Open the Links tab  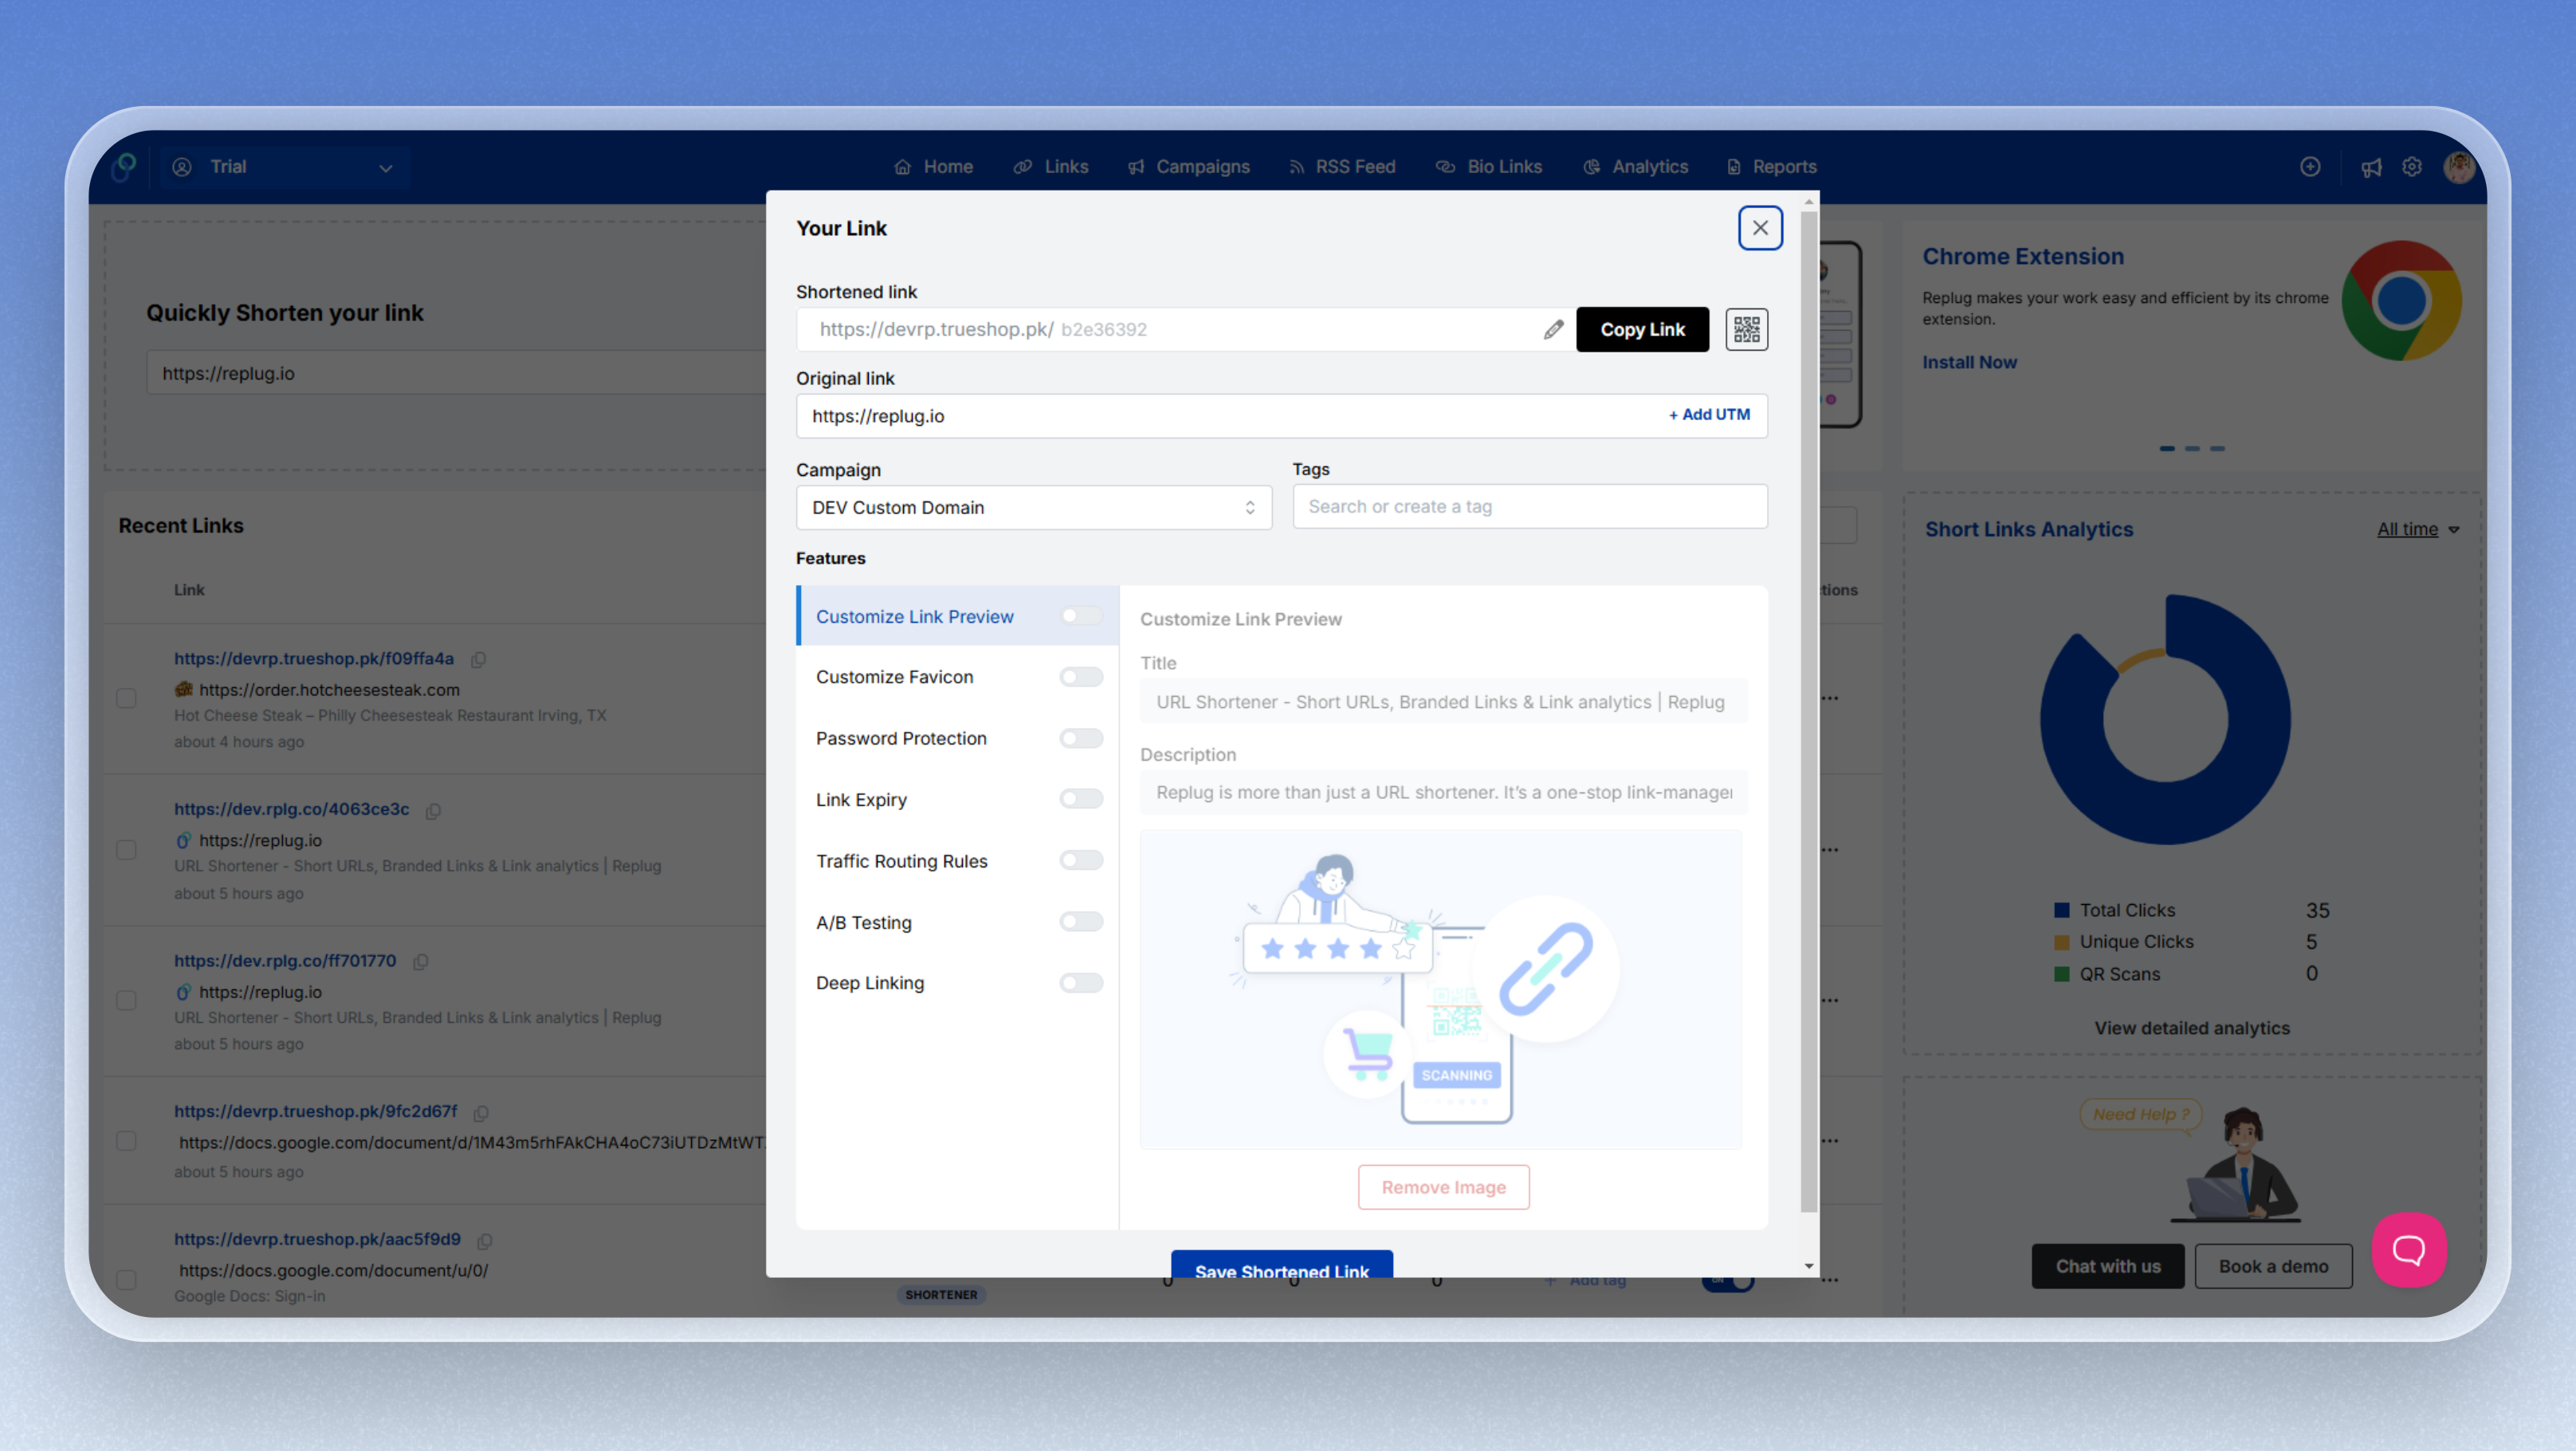tap(1050, 167)
